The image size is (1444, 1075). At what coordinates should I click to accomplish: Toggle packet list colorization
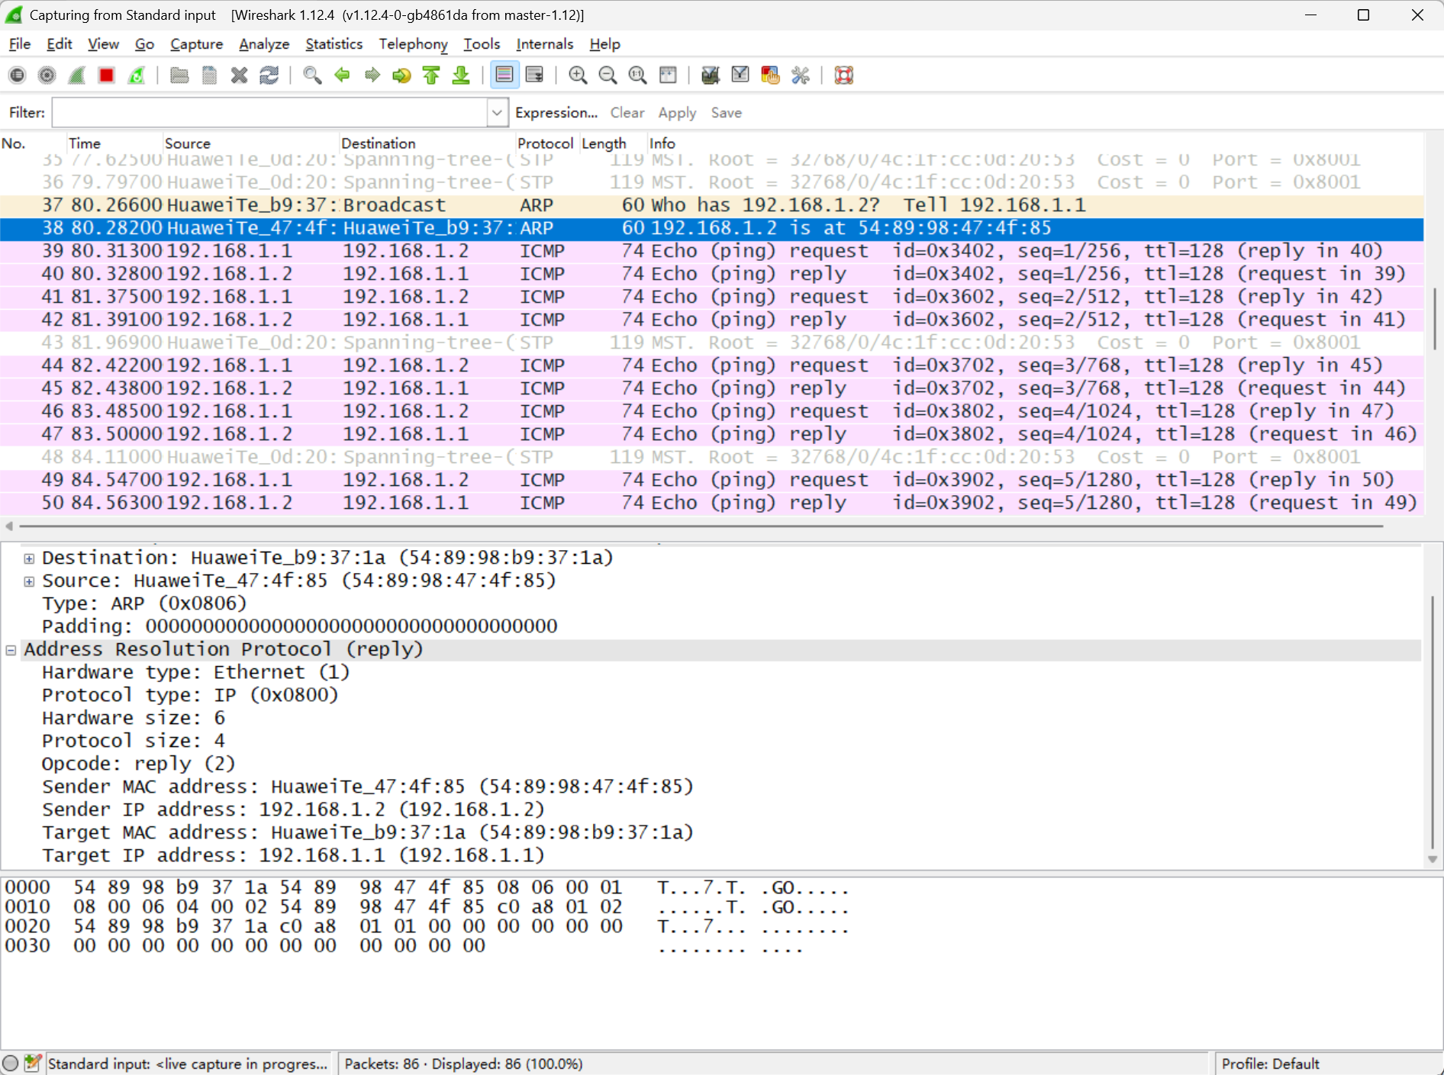504,75
